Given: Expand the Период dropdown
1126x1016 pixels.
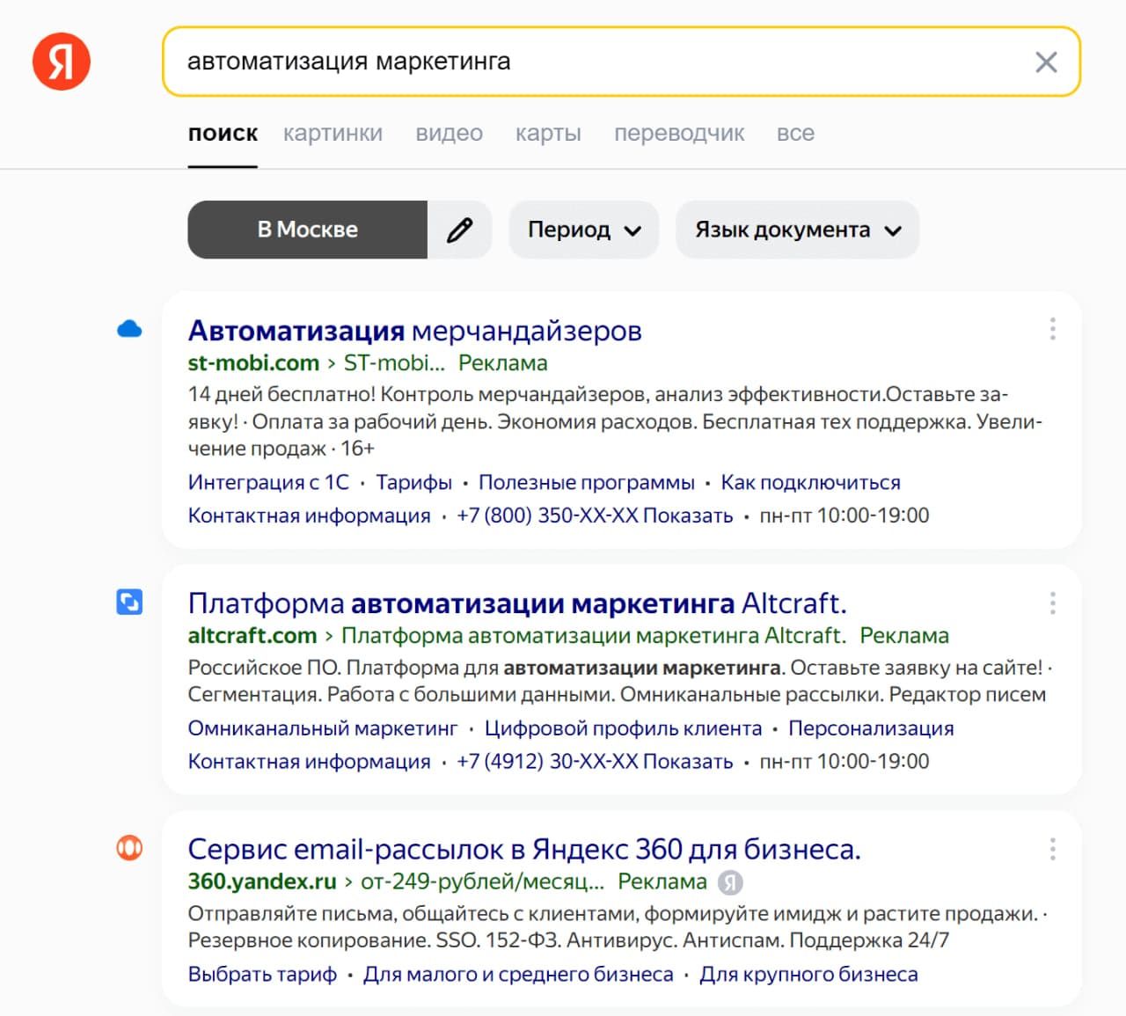Looking at the screenshot, I should 584,230.
